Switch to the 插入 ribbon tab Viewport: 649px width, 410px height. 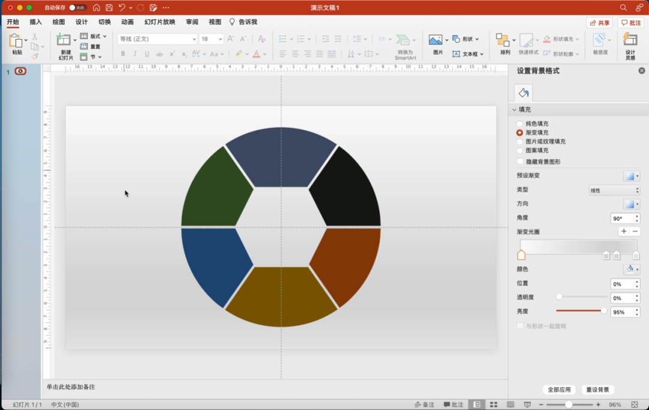tap(36, 22)
